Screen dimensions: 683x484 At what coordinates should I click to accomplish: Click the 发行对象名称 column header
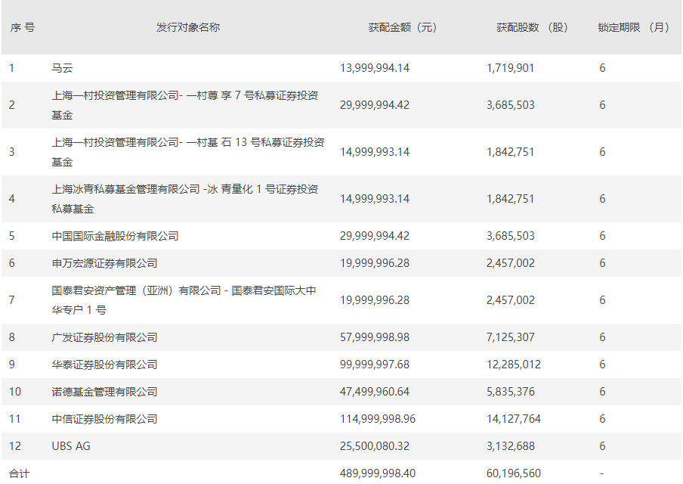pyautogui.click(x=188, y=27)
